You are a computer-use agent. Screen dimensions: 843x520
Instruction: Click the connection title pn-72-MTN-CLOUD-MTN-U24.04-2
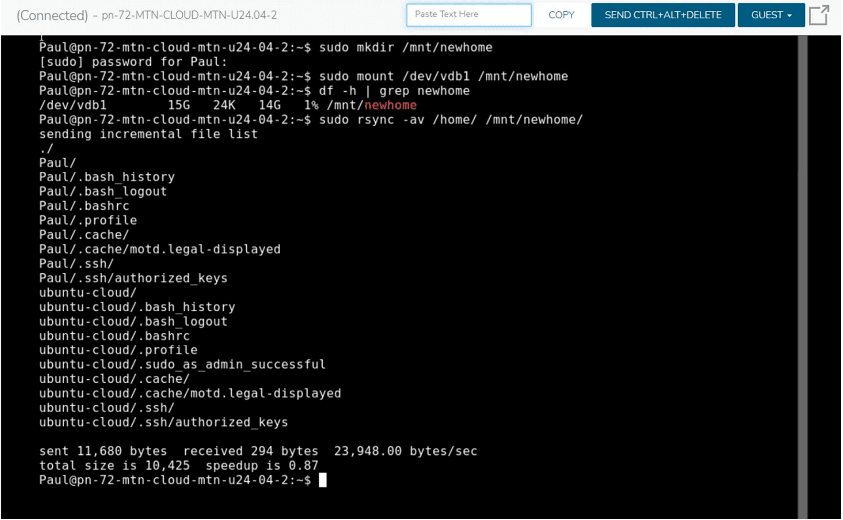189,15
